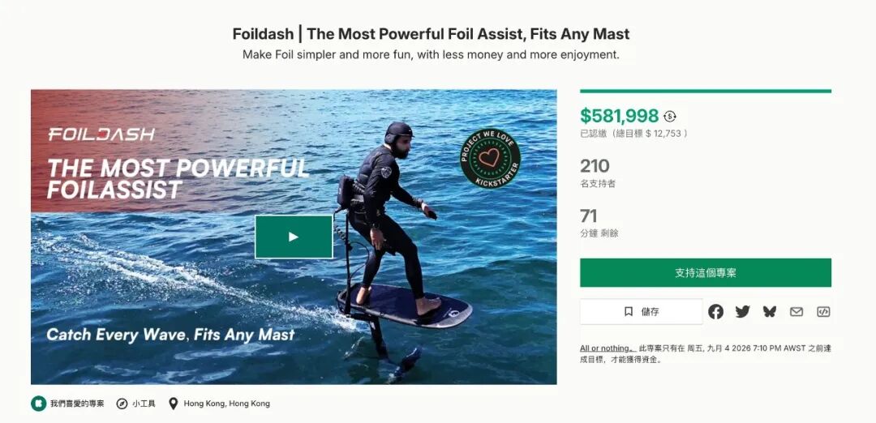The image size is (876, 423).
Task: Open Hong Kong, Hong Kong location link
Action: (227, 404)
